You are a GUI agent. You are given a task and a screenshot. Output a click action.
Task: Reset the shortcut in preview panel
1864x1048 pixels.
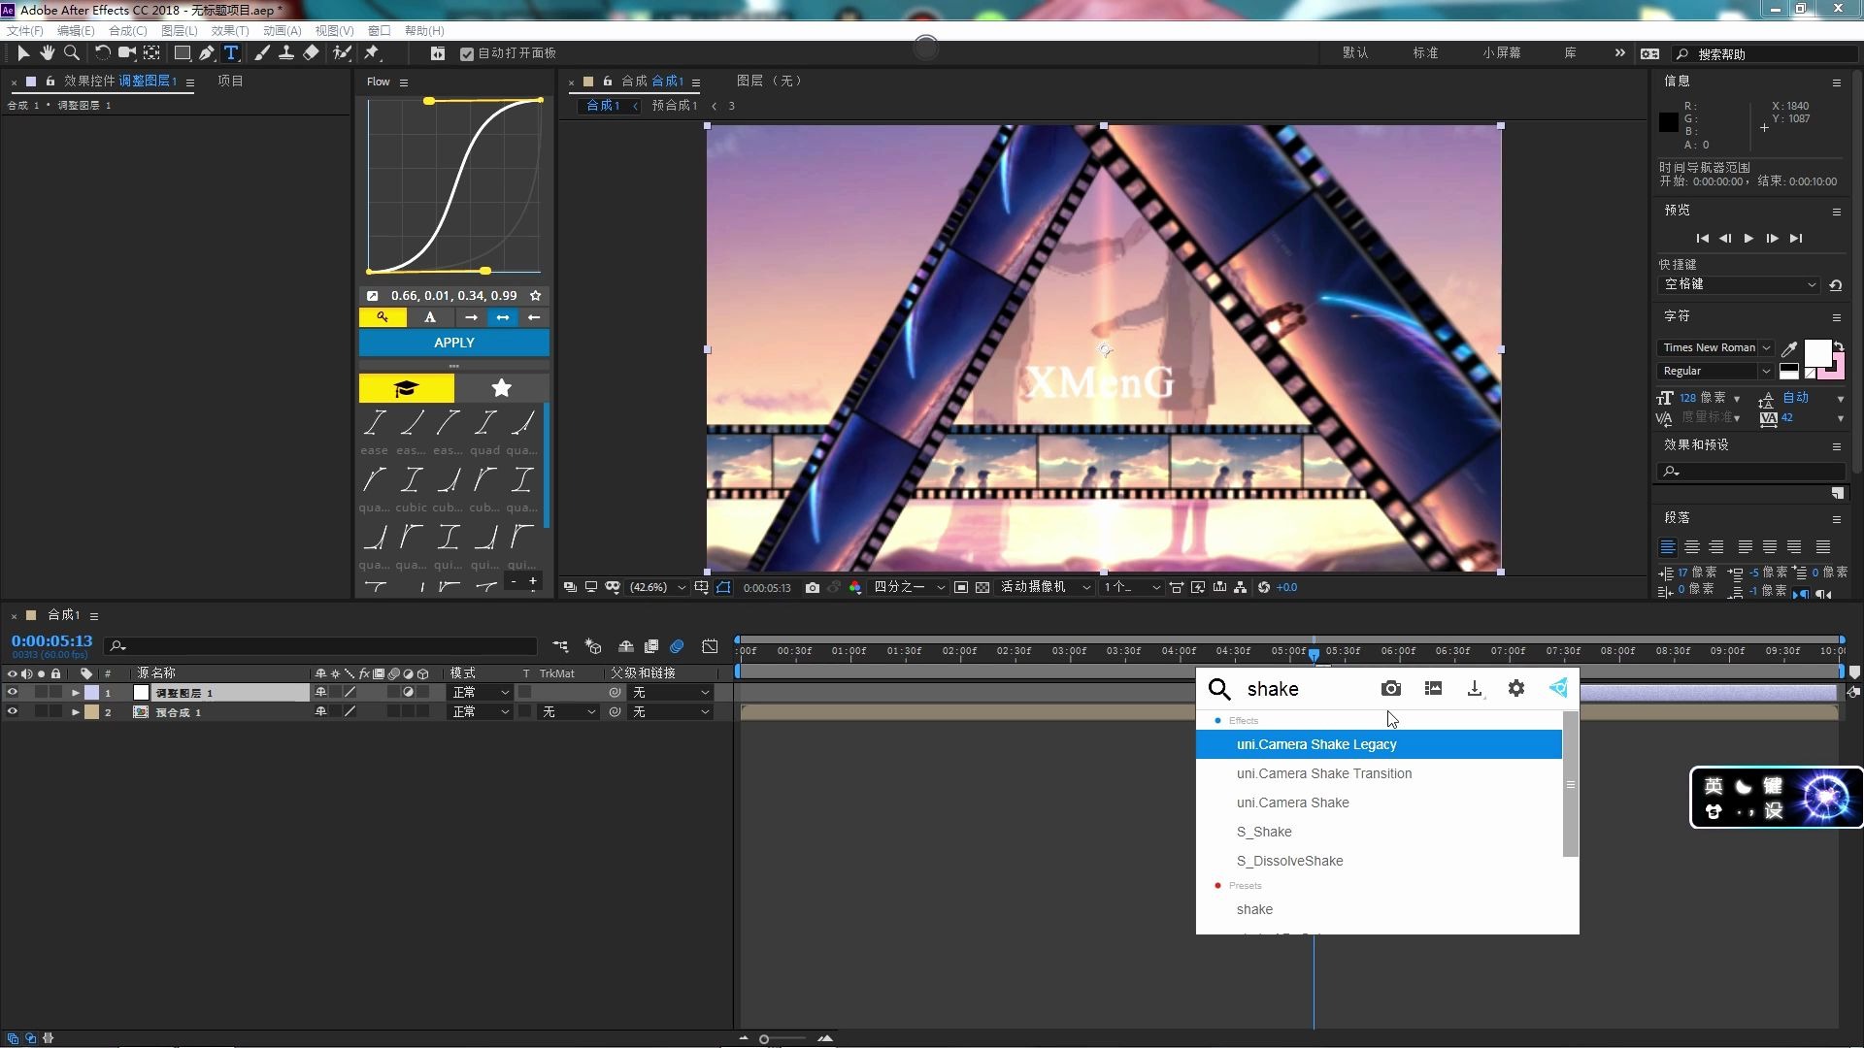point(1835,285)
